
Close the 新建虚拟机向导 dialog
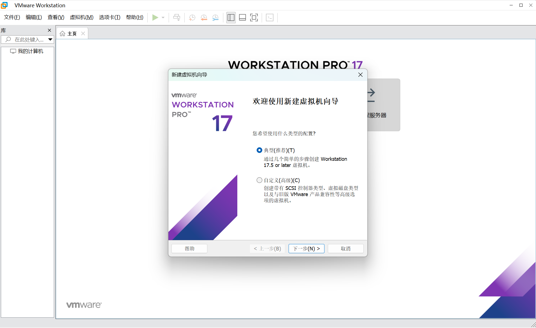[x=360, y=75]
